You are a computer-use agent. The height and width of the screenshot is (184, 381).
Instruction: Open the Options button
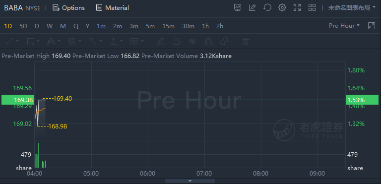tap(69, 8)
